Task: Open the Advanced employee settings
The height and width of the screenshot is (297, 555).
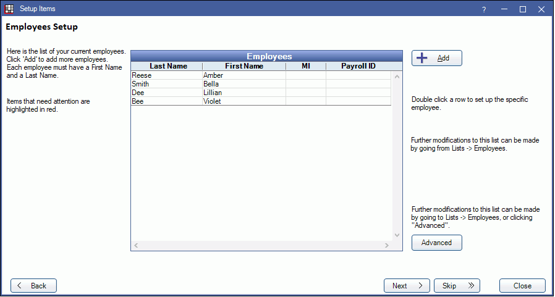Action: (436, 243)
